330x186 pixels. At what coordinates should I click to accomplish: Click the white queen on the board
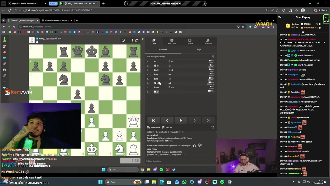click(133, 121)
